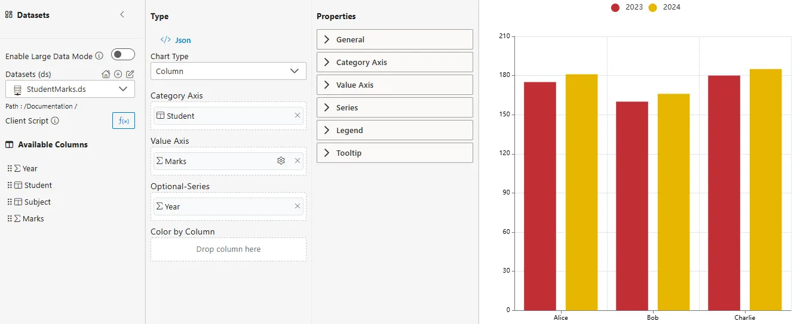Screen dimensions: 794x324
Task: Open the Json view link
Action: [x=176, y=40]
